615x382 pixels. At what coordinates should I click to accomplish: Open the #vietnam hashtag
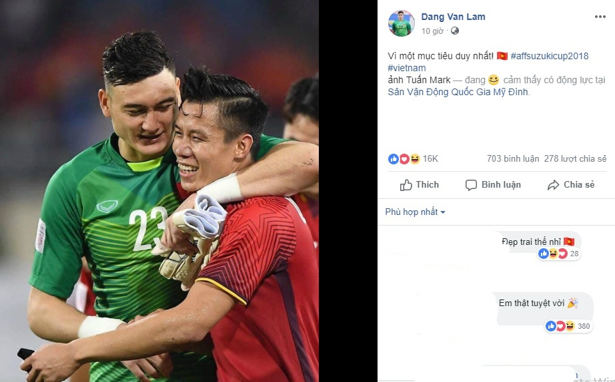[x=407, y=68]
